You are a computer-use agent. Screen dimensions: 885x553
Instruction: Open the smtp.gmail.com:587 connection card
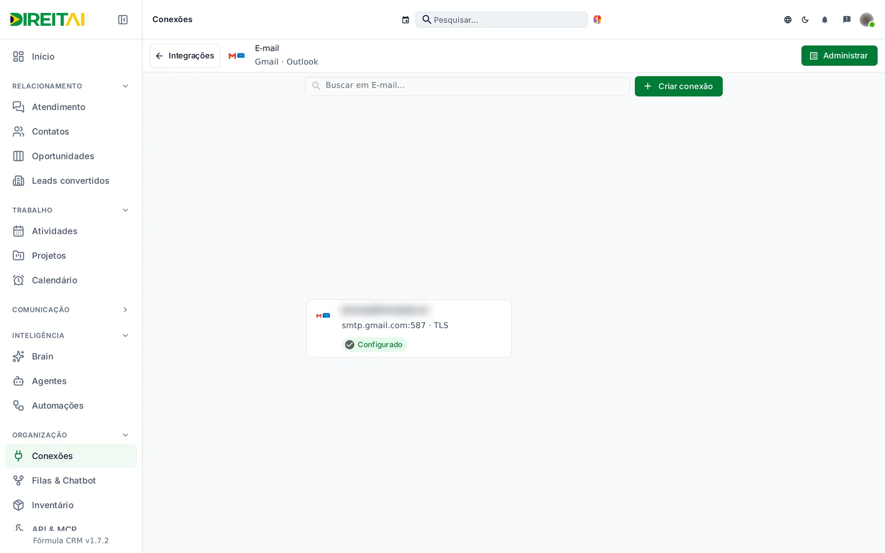[409, 328]
